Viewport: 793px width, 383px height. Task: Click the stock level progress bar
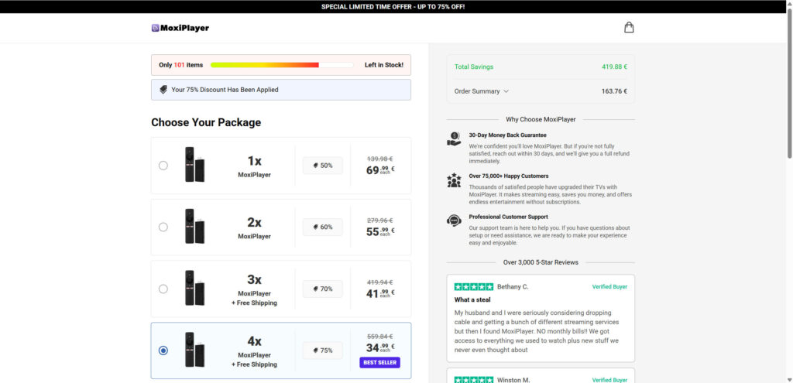281,65
